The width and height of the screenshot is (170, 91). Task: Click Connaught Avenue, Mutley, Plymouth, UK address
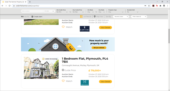pyautogui.click(x=80, y=65)
